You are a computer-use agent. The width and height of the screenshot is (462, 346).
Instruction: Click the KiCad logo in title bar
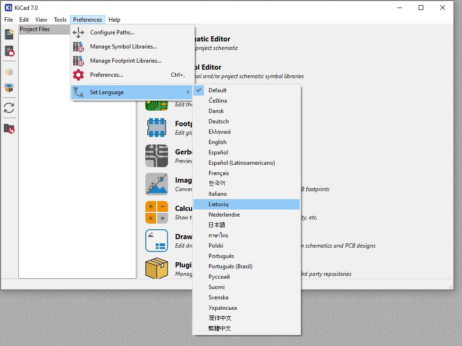pyautogui.click(x=8, y=8)
